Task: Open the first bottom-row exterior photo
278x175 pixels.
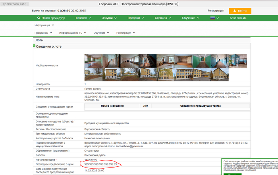Action: pyautogui.click(x=93, y=75)
